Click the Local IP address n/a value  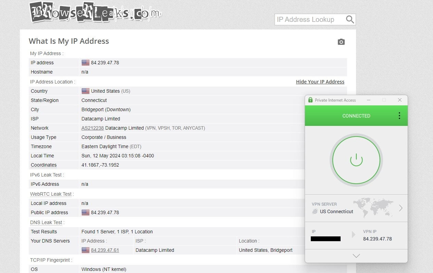85,203
